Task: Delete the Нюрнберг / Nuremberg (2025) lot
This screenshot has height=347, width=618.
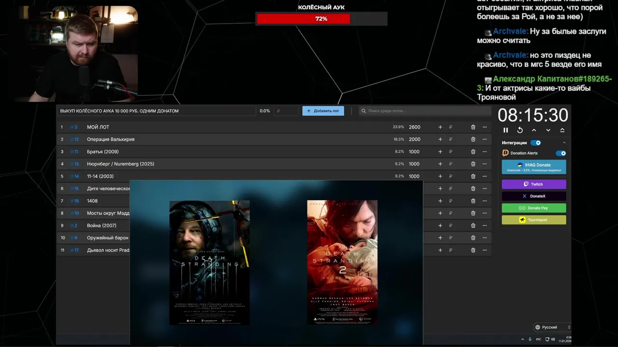Action: pyautogui.click(x=473, y=164)
